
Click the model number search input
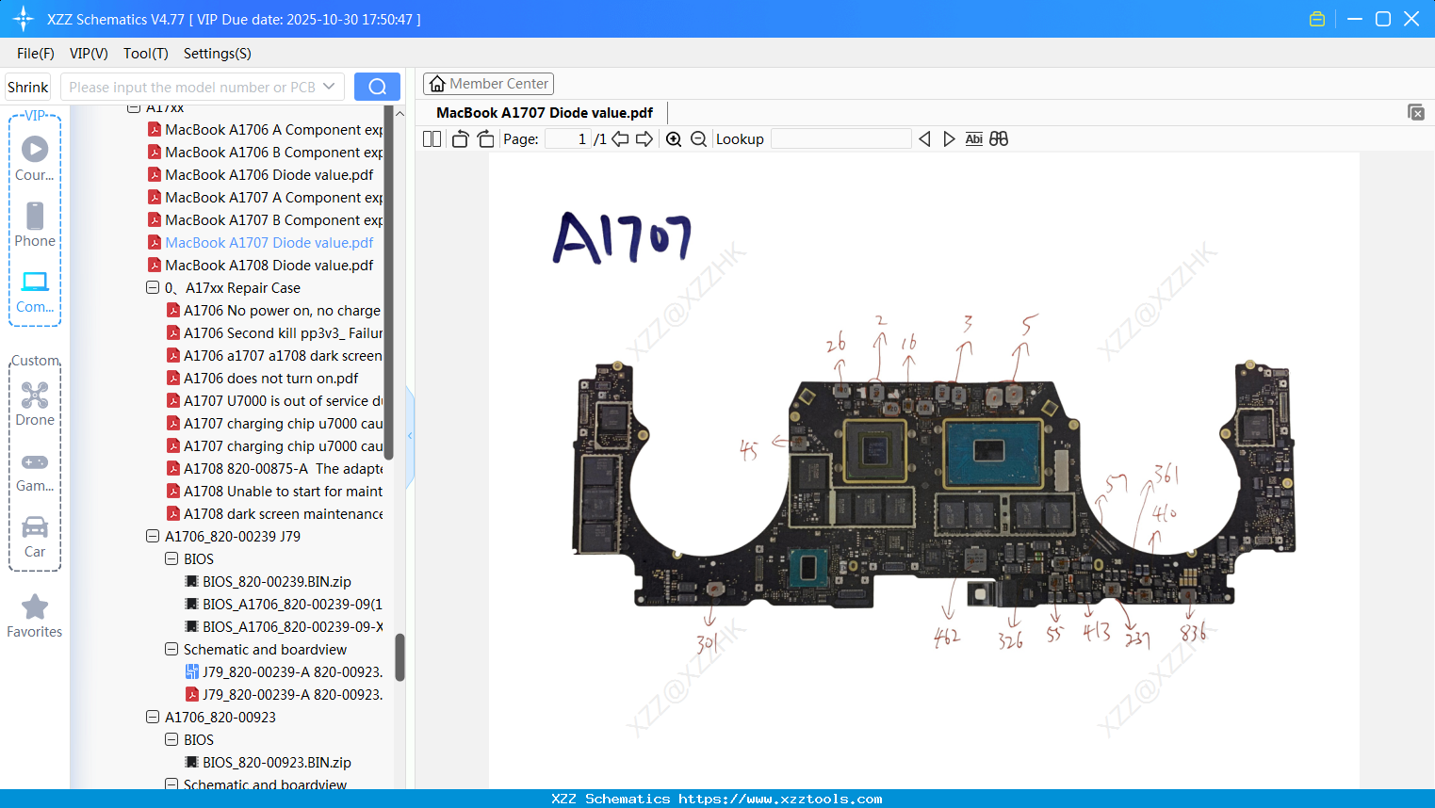pyautogui.click(x=191, y=87)
